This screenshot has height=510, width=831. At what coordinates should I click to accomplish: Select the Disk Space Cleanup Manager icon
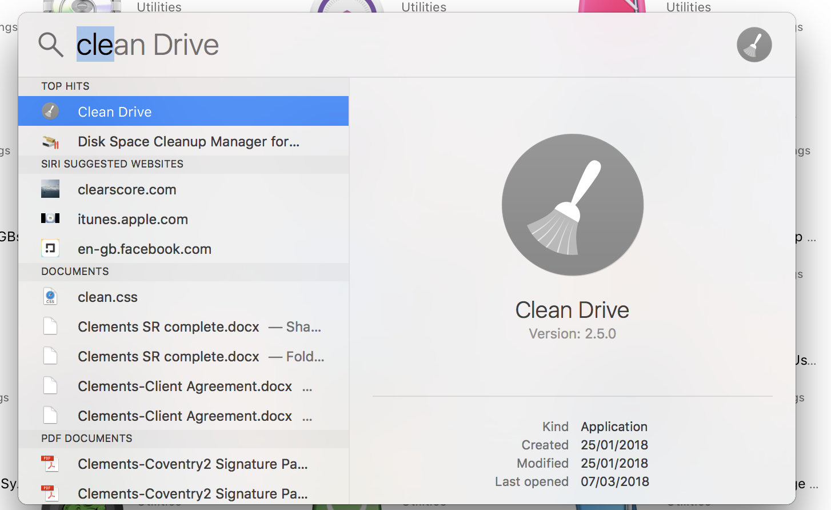[50, 141]
